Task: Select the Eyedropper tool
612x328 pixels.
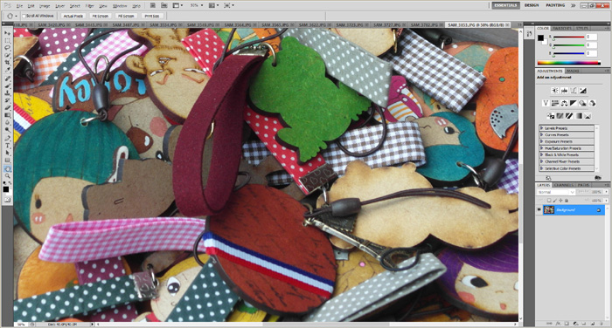Action: tap(7, 69)
